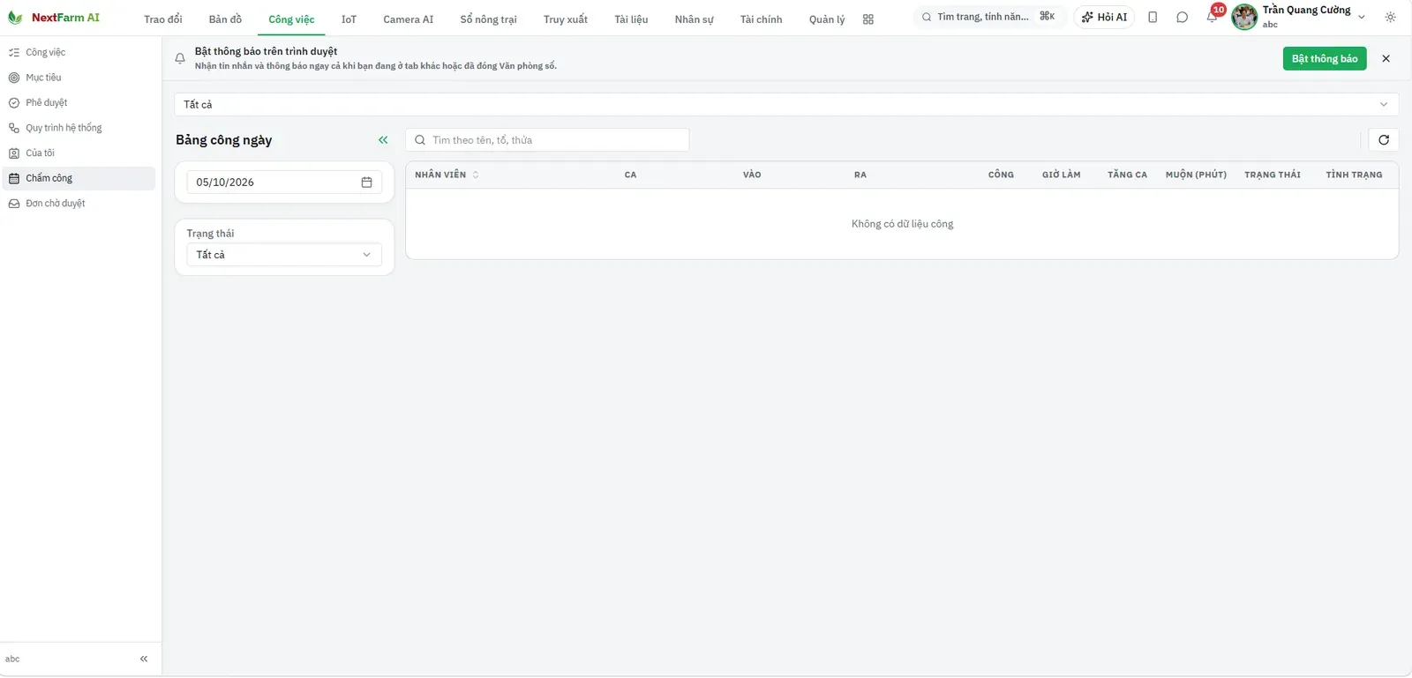Image resolution: width=1412 pixels, height=678 pixels.
Task: Click the 05/10/2026 date input
Action: click(x=284, y=183)
